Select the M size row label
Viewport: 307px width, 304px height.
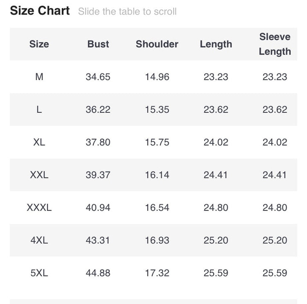pyautogui.click(x=39, y=77)
